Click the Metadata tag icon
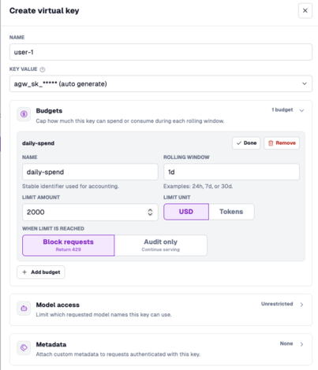The height and width of the screenshot is (370, 318). click(x=24, y=348)
